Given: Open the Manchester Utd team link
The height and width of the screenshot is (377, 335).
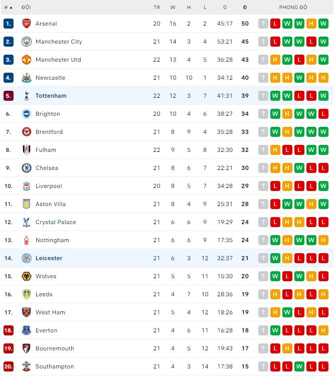Looking at the screenshot, I should coord(58,60).
